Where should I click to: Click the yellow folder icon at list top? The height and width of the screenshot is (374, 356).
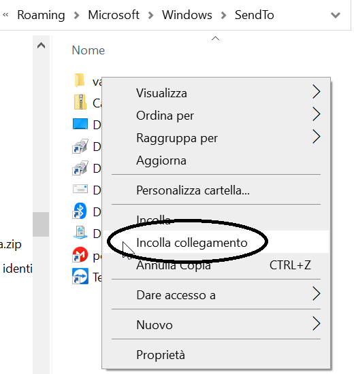click(x=80, y=80)
